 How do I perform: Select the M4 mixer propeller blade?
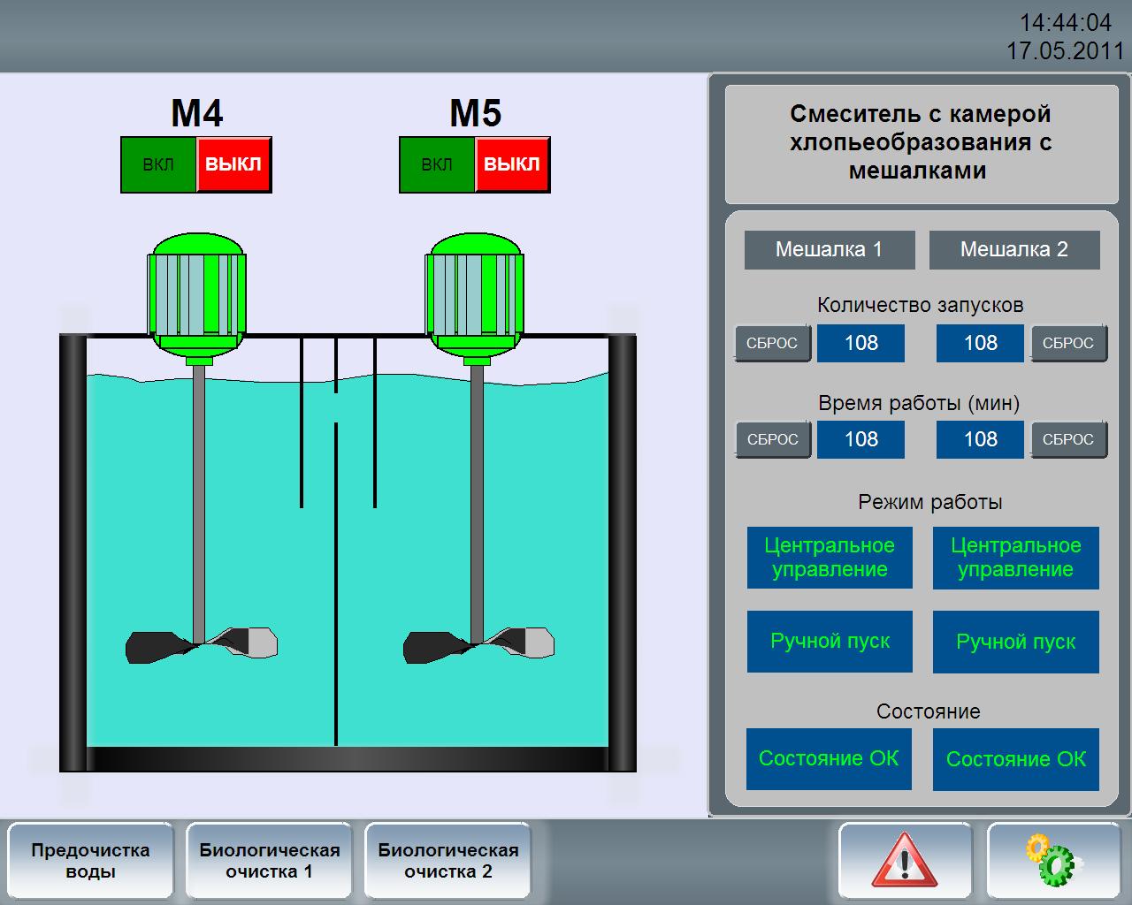tap(202, 644)
